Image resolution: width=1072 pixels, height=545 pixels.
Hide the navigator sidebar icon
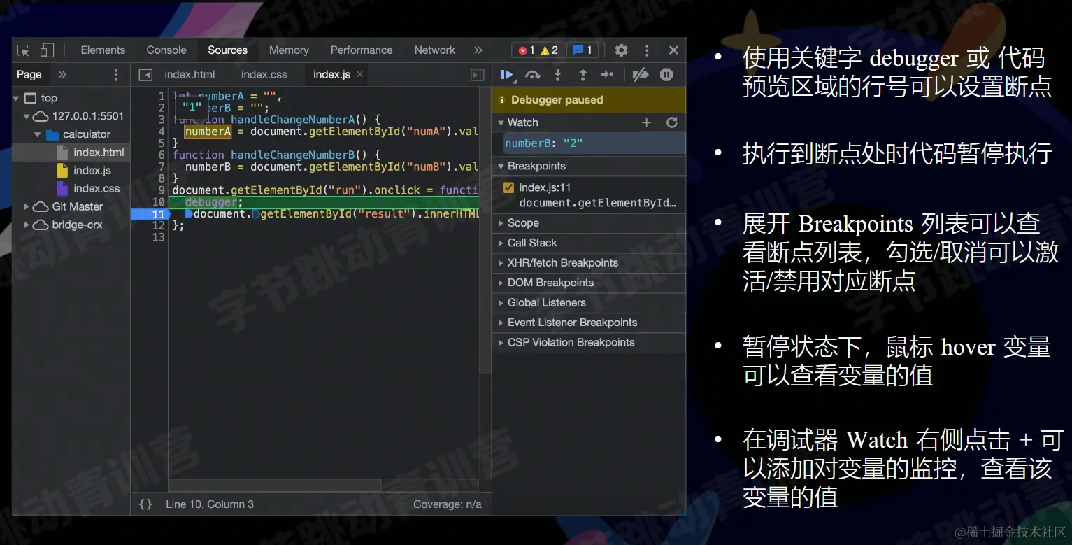point(145,75)
